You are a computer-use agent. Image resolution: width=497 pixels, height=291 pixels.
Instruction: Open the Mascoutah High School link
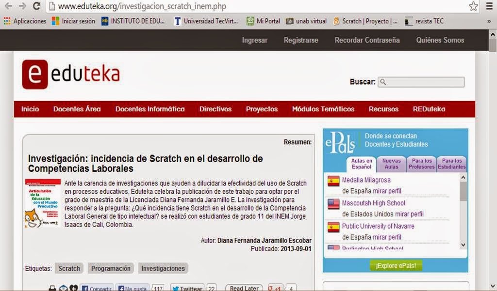373,203
